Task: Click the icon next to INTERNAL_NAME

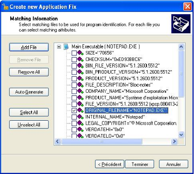Action: click(80, 117)
